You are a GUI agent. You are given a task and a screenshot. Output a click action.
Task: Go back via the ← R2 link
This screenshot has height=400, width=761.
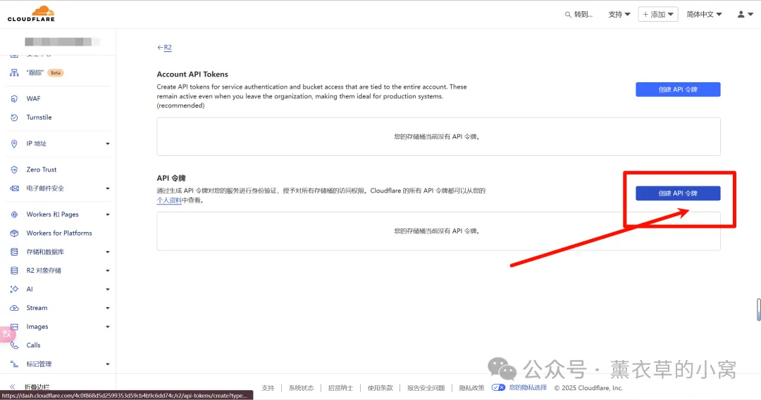point(164,47)
